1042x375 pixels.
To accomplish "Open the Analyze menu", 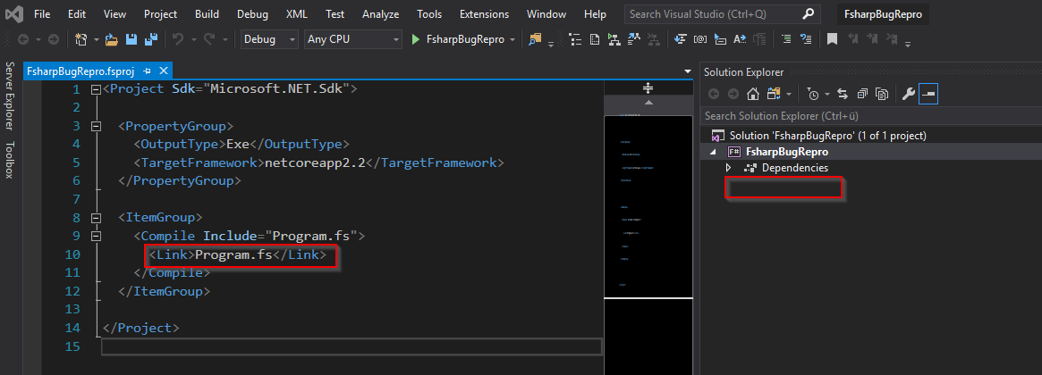I will [x=381, y=14].
